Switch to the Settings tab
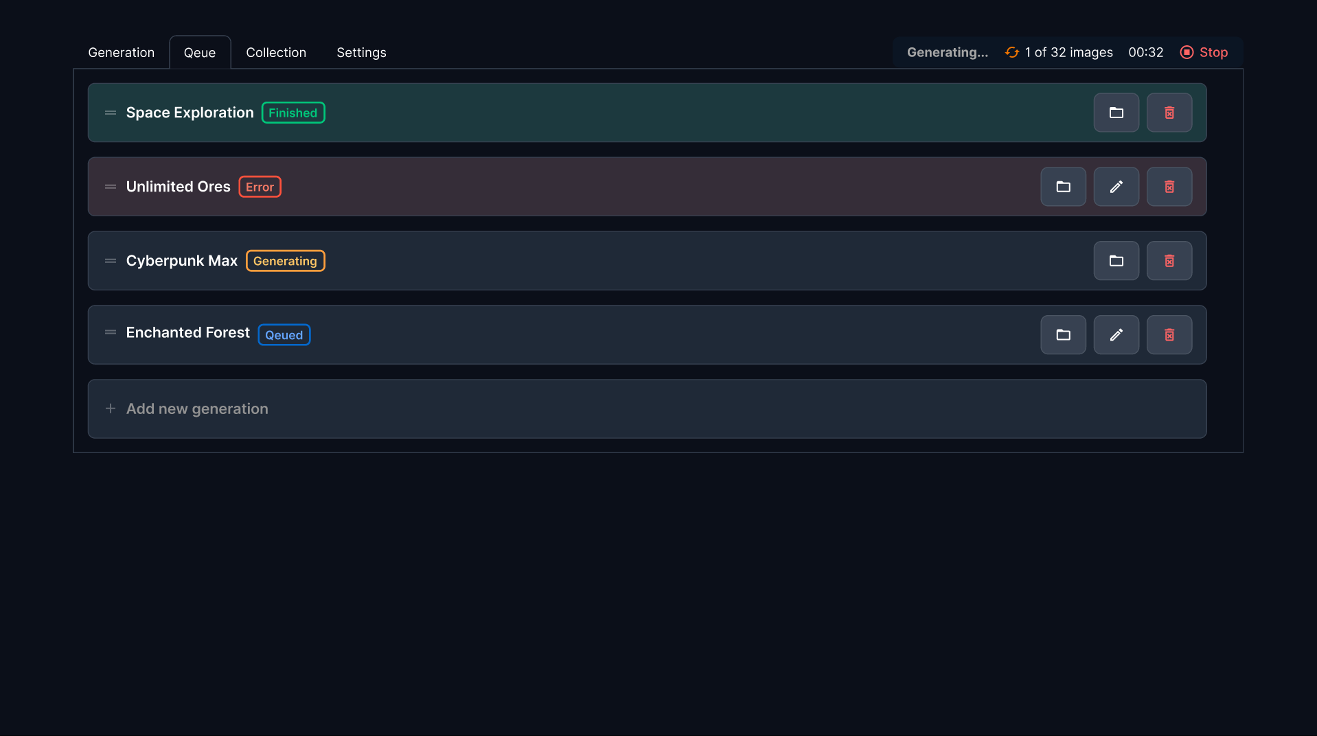This screenshot has width=1317, height=736. point(361,52)
